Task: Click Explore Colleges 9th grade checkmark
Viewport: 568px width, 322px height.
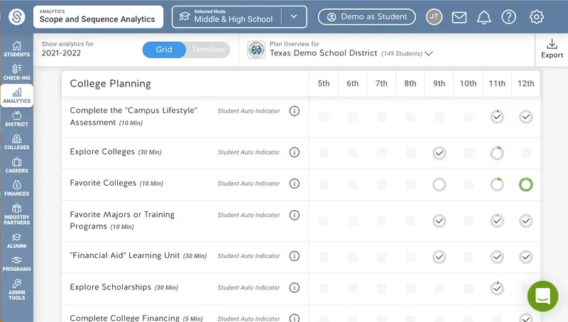Action: coord(439,153)
